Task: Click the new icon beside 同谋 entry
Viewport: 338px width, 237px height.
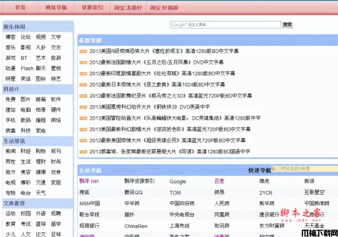Action: [x=83, y=152]
